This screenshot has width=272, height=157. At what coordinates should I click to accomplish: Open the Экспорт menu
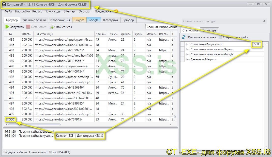(x=85, y=11)
